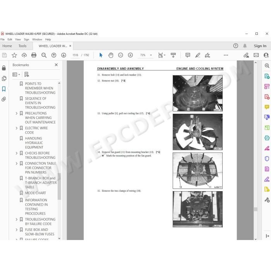This screenshot has width=271, height=271.
Task: Close the WHEEL LOADER document tab
Action: pyautogui.click(x=70, y=46)
